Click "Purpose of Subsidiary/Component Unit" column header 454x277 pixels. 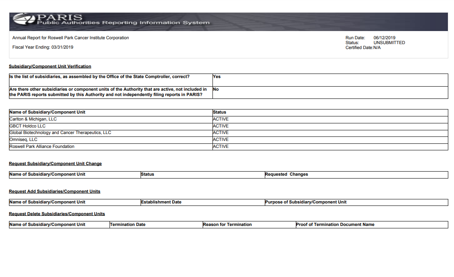pyautogui.click(x=306, y=202)
